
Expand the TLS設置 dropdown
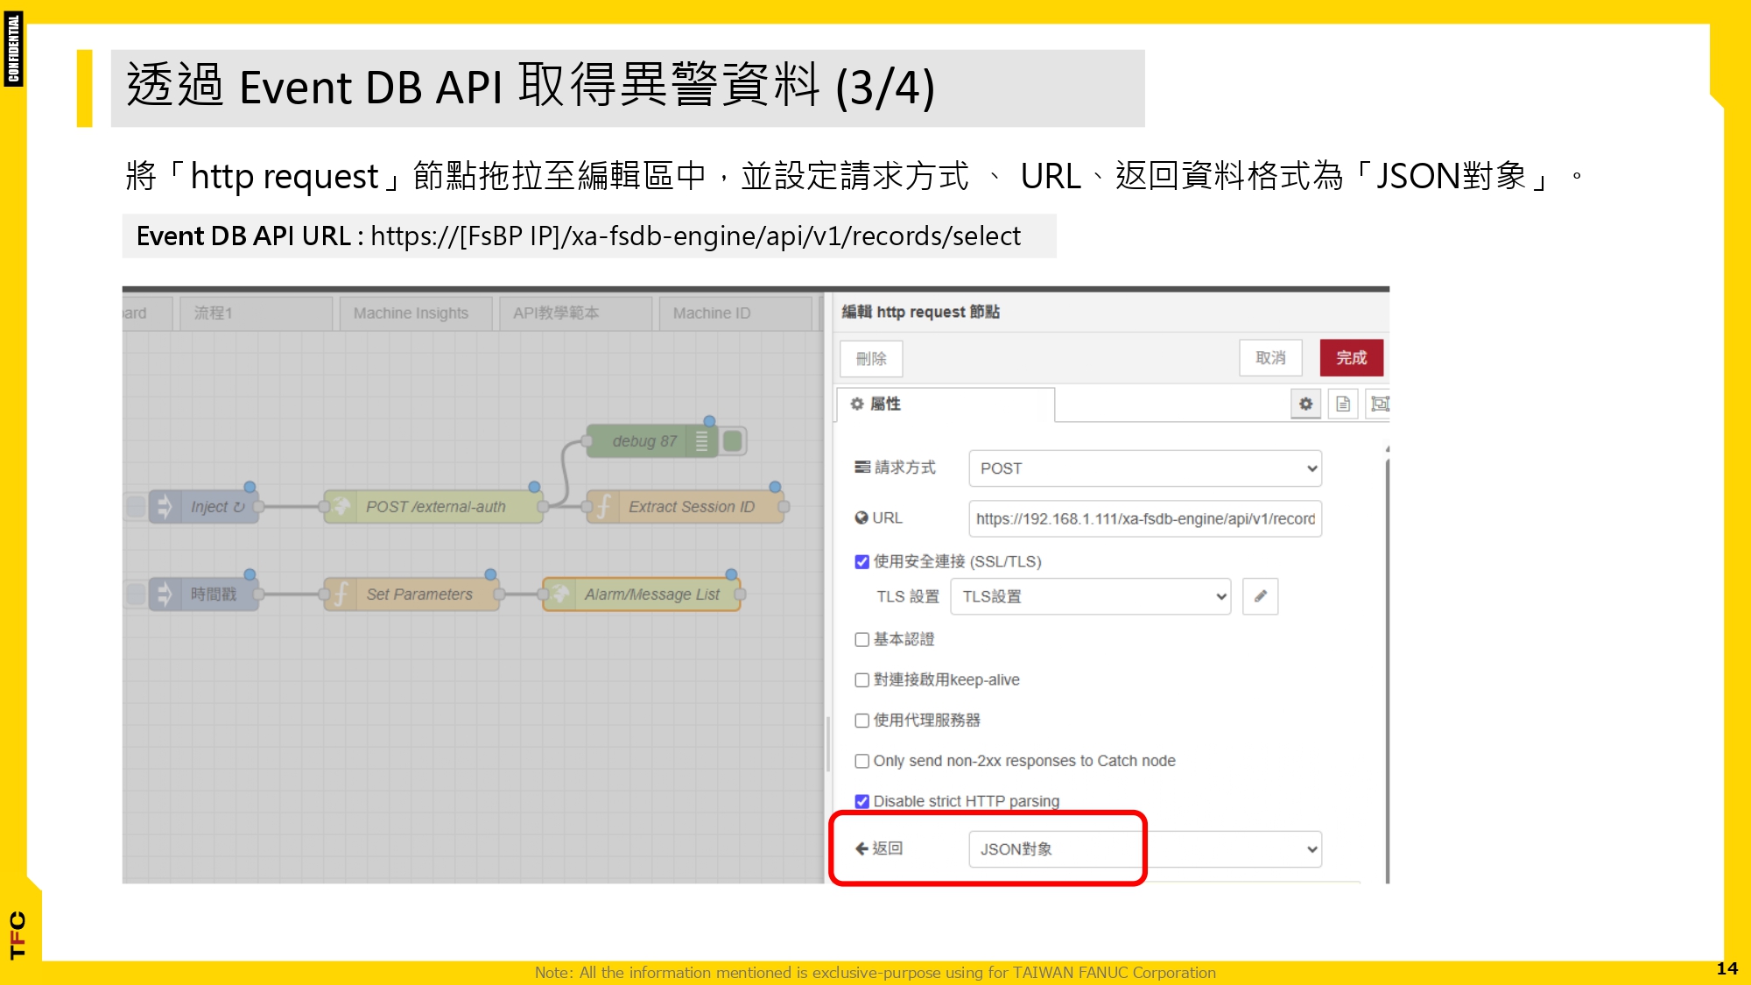click(x=1090, y=596)
